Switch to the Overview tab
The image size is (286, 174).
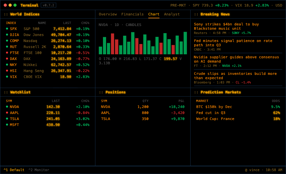coord(108,14)
